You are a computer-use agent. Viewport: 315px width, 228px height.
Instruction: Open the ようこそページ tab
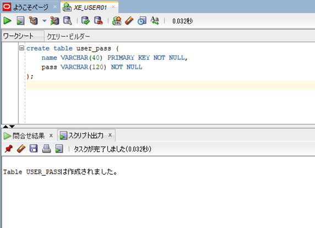coord(31,7)
